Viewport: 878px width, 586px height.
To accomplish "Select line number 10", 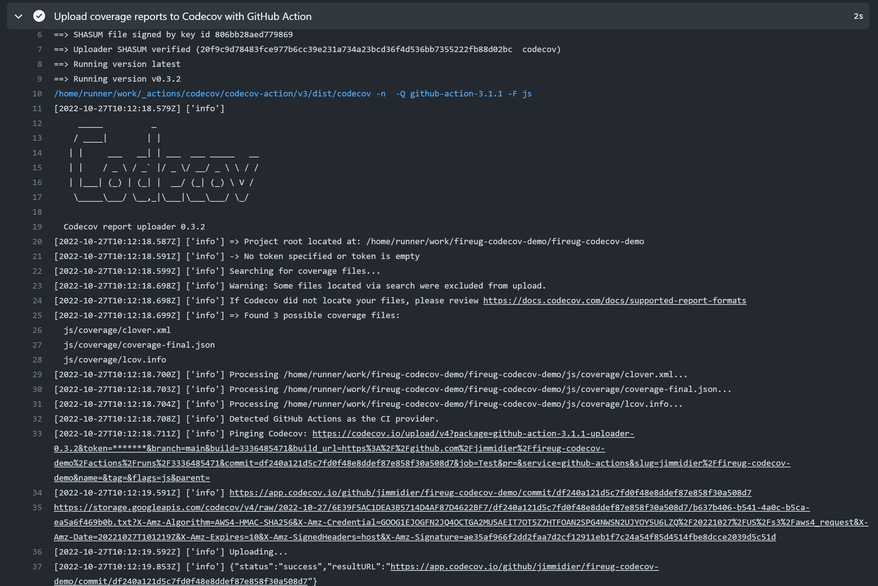I will pos(37,93).
